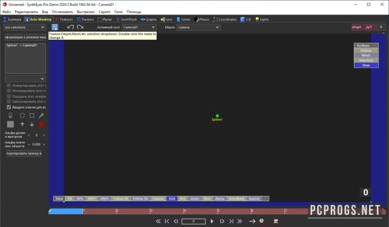
Task: Open the Planar room
Action: [105, 19]
